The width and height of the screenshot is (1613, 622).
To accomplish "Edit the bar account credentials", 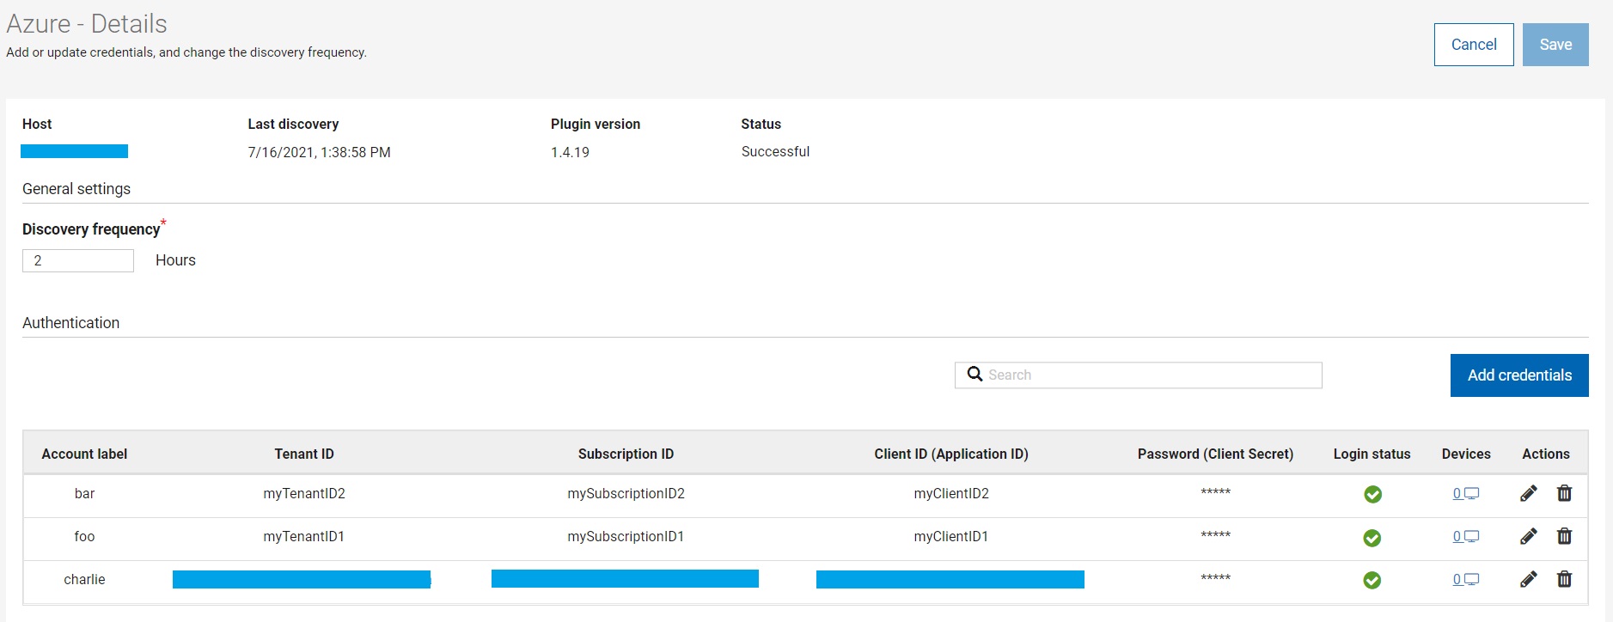I will 1528,494.
